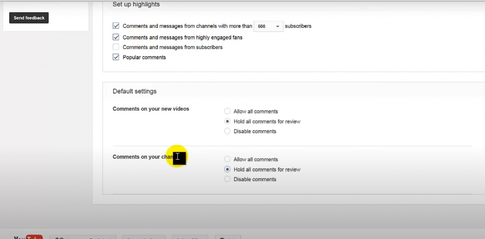
Task: Choose Hold all comments for review for new videos
Action: tap(227, 121)
